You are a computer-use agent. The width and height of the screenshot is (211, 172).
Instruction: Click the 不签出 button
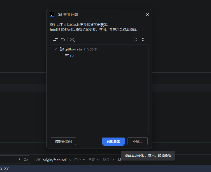[x=138, y=141]
